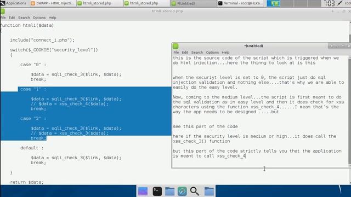Screen dimensions: 351x197
Task: Click note line 'is meant to call xss_check_4'
Action: (209, 156)
